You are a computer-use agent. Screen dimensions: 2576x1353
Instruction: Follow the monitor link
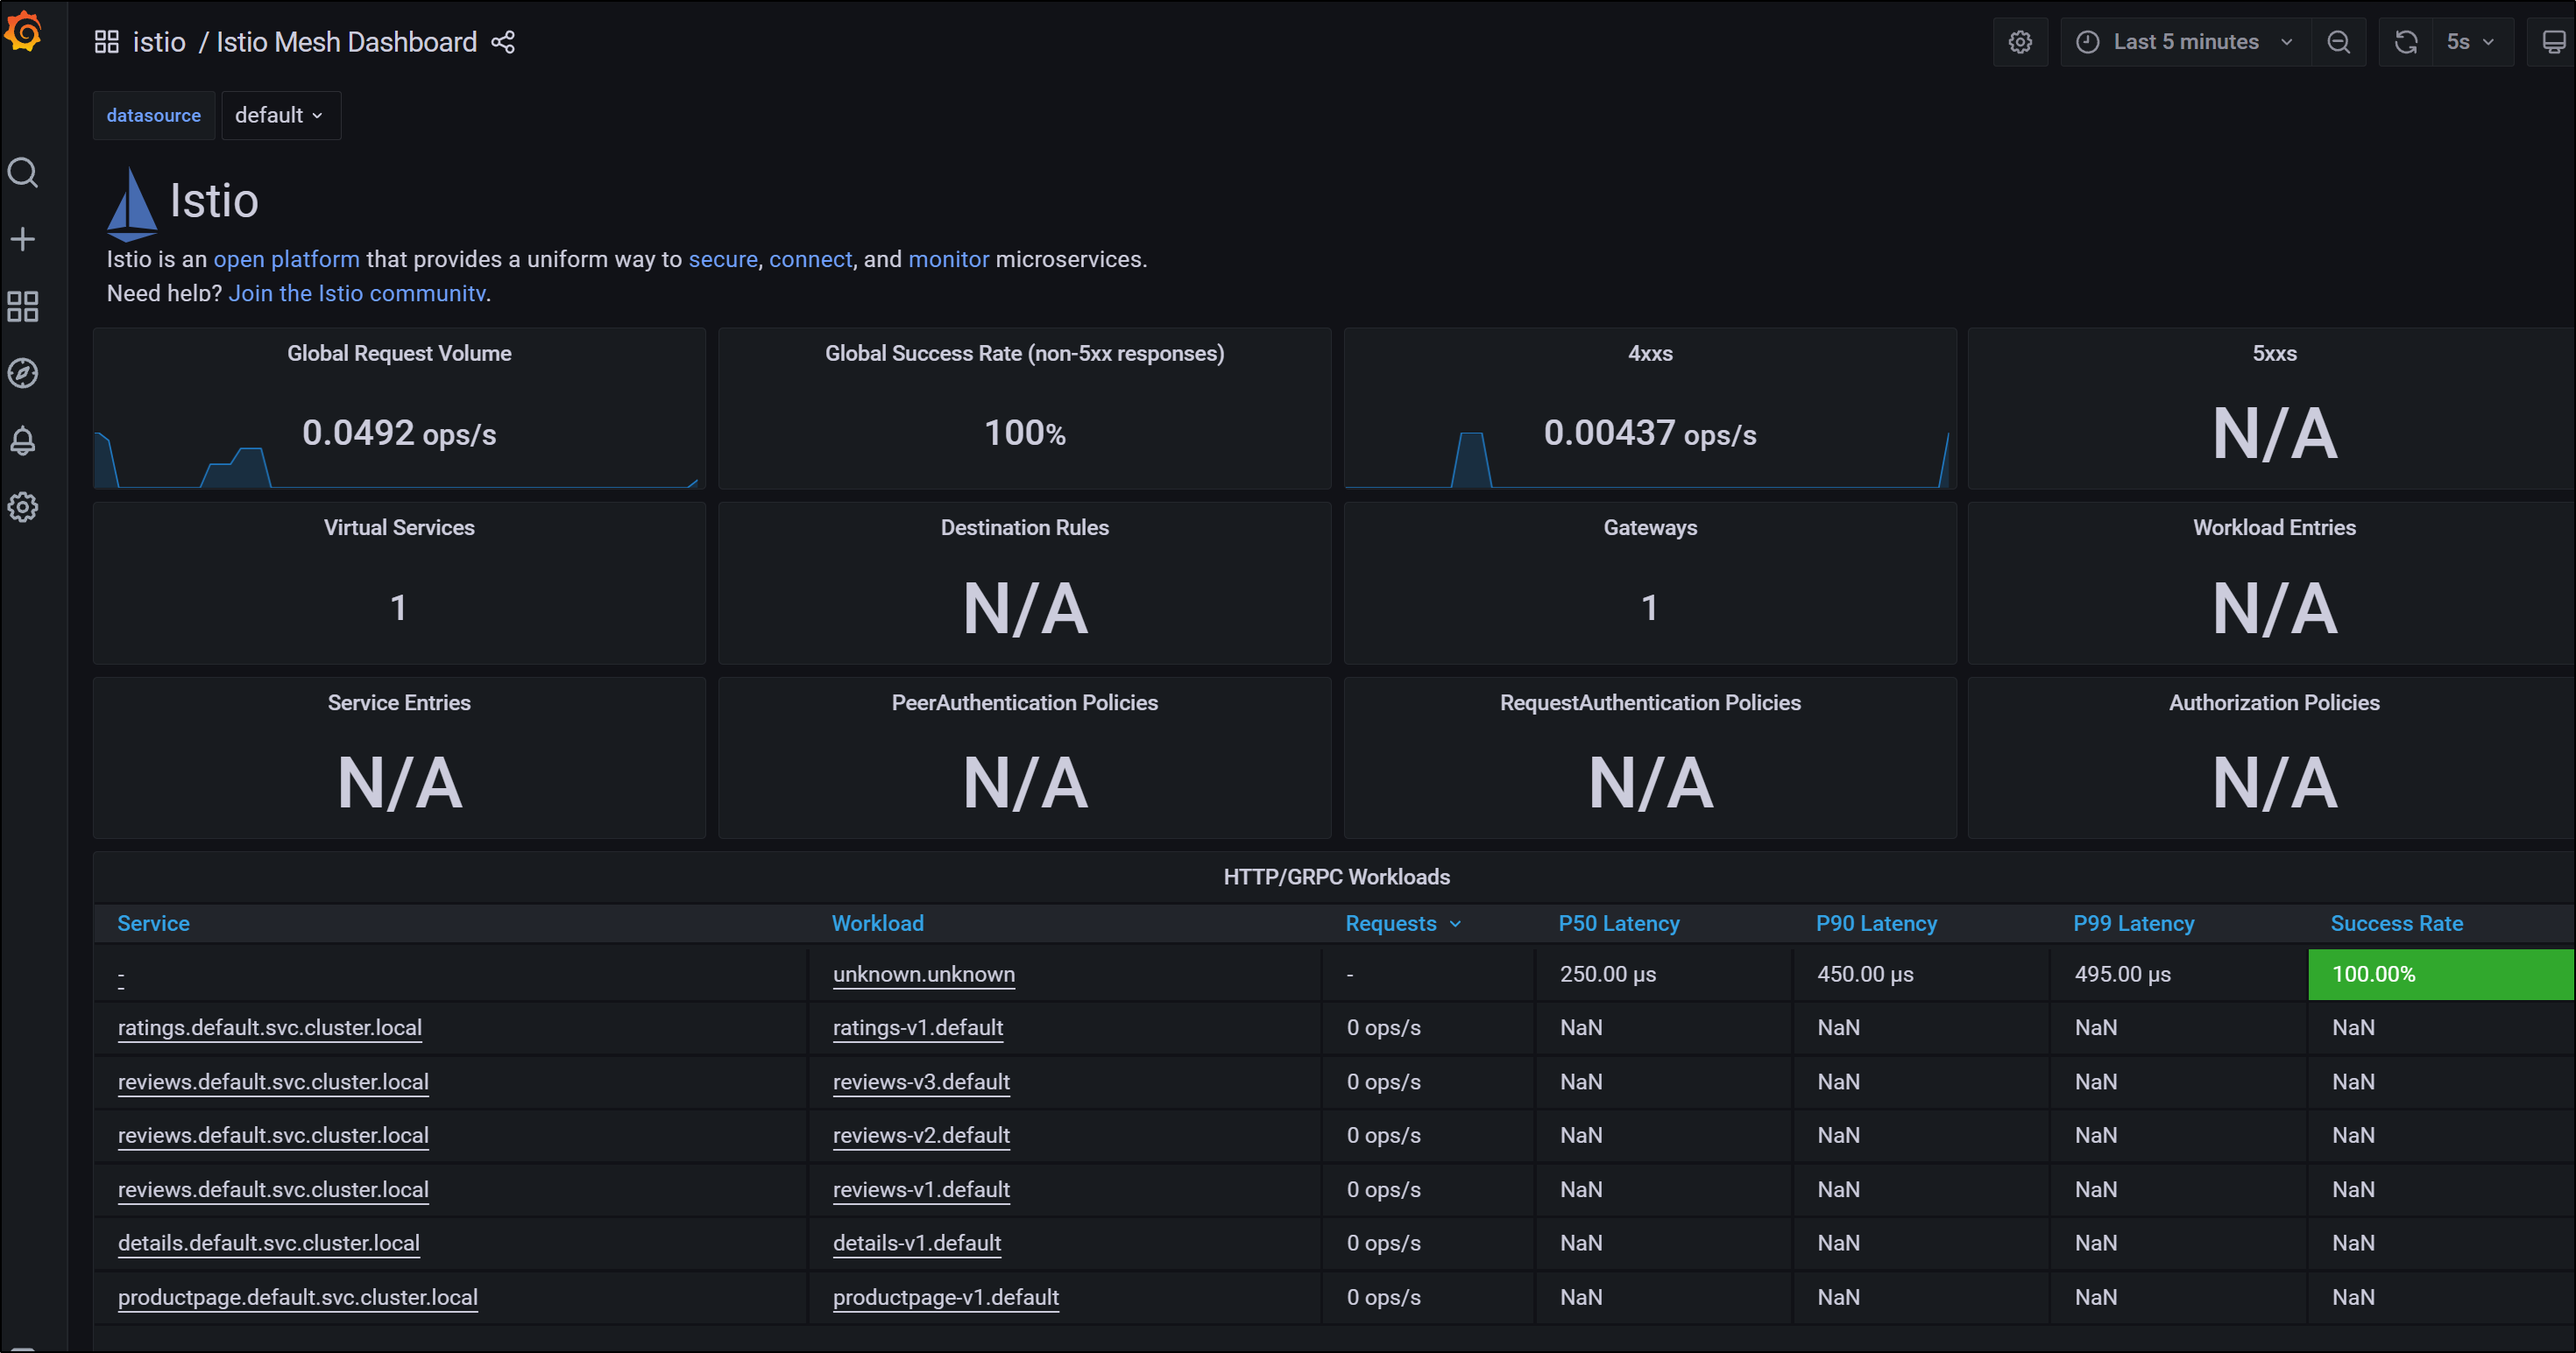[948, 260]
